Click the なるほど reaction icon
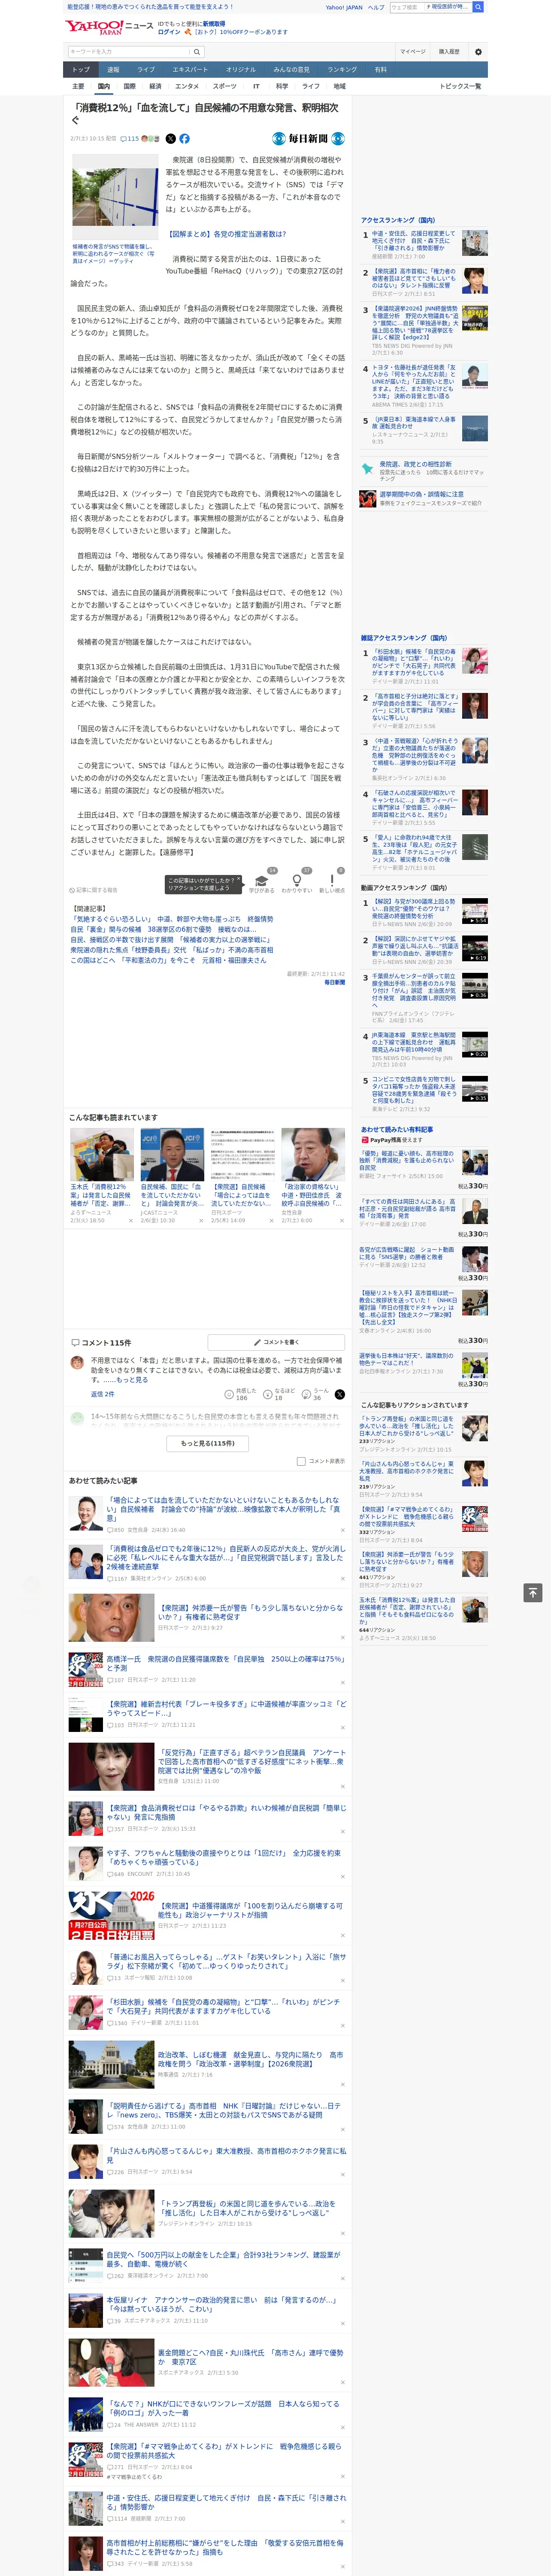 (x=268, y=1394)
